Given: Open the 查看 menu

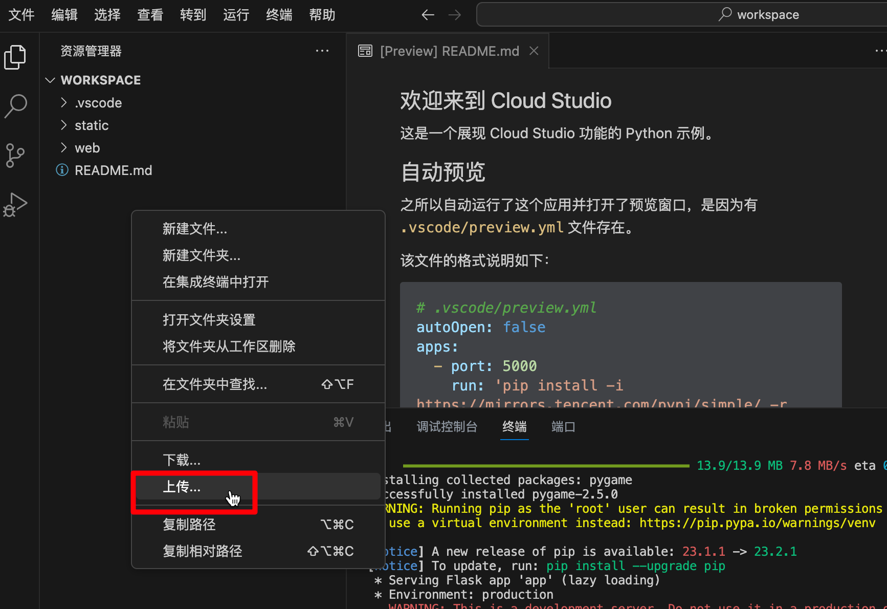Looking at the screenshot, I should tap(150, 15).
